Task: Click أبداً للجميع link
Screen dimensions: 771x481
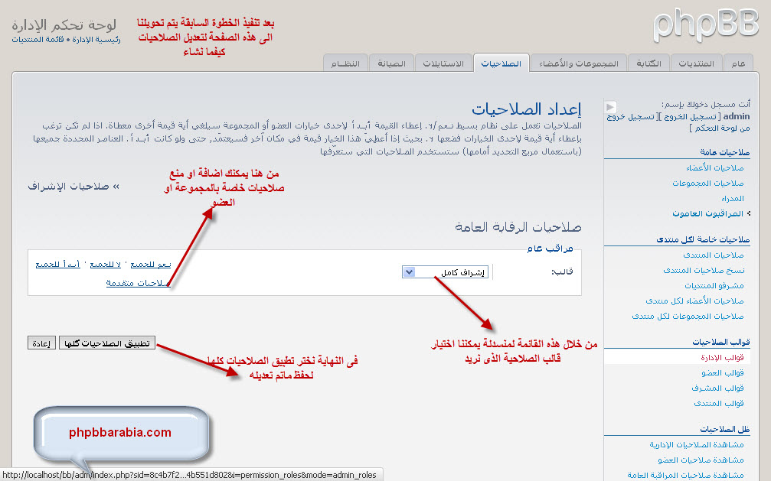Action: click(x=57, y=265)
